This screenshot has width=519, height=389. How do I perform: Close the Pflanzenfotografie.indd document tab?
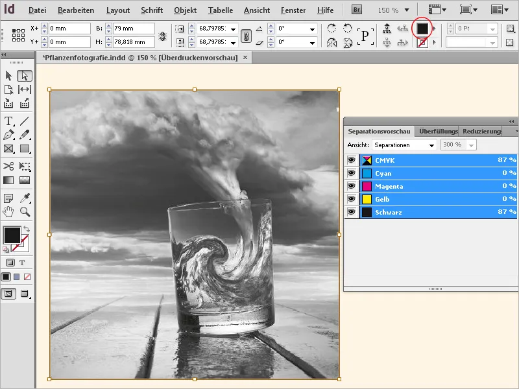(x=244, y=57)
